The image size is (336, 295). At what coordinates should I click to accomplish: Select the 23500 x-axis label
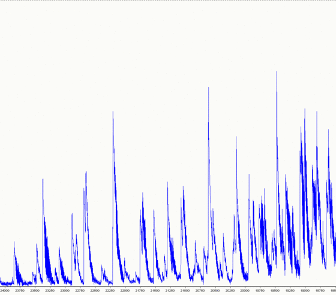click(35, 291)
